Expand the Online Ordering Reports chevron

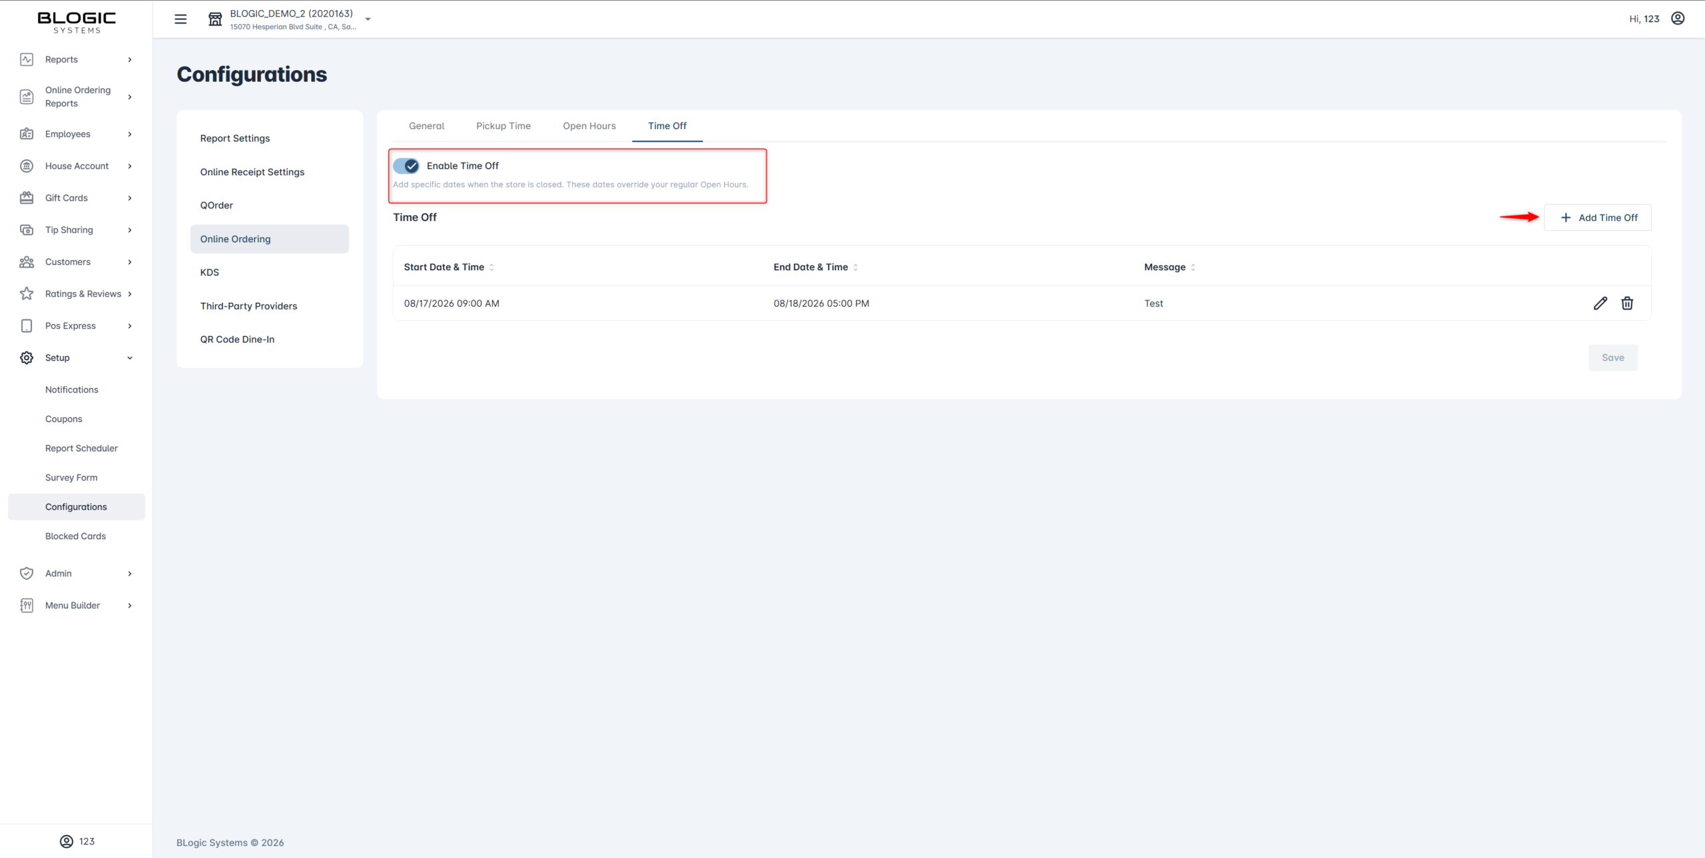(x=130, y=97)
